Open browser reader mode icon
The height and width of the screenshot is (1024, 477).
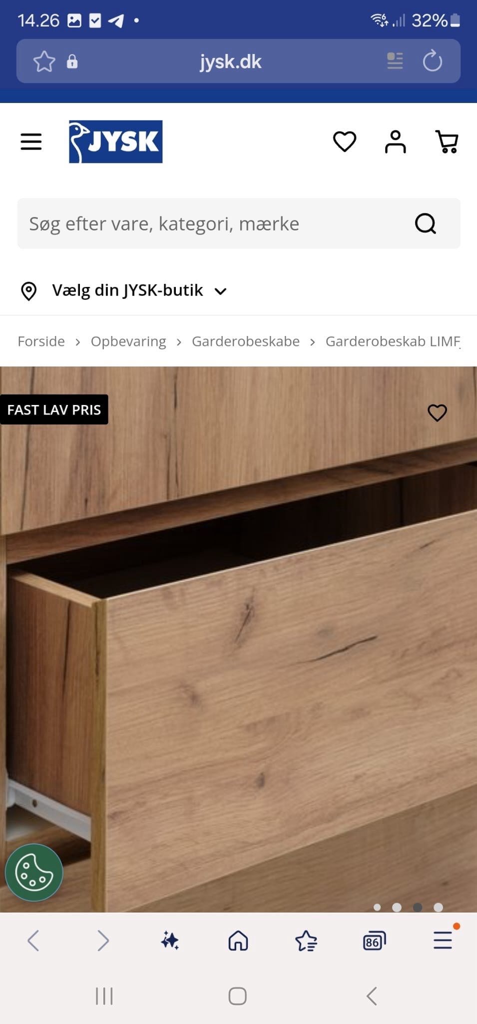point(395,61)
